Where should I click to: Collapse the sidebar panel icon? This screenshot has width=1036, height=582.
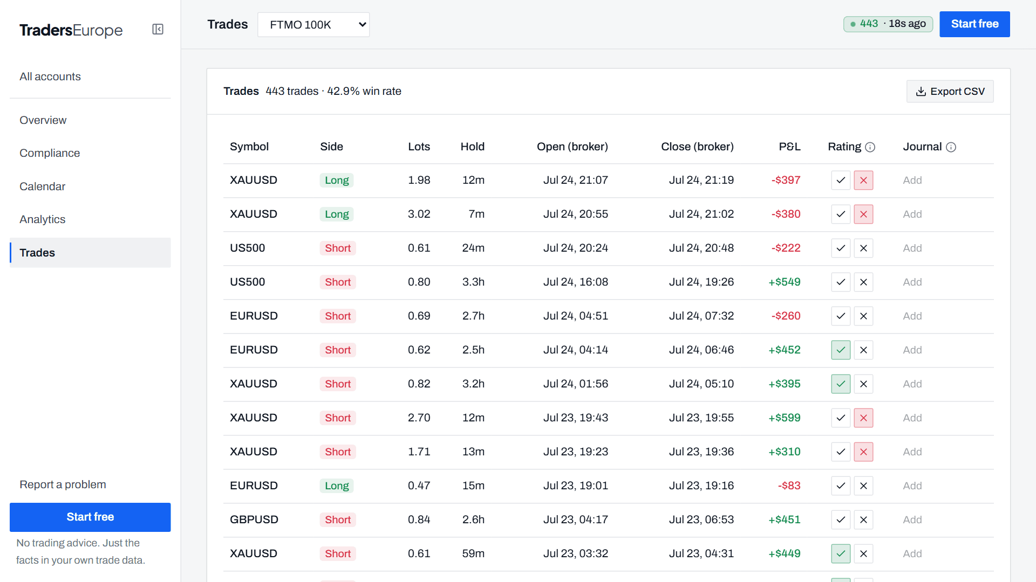point(158,29)
